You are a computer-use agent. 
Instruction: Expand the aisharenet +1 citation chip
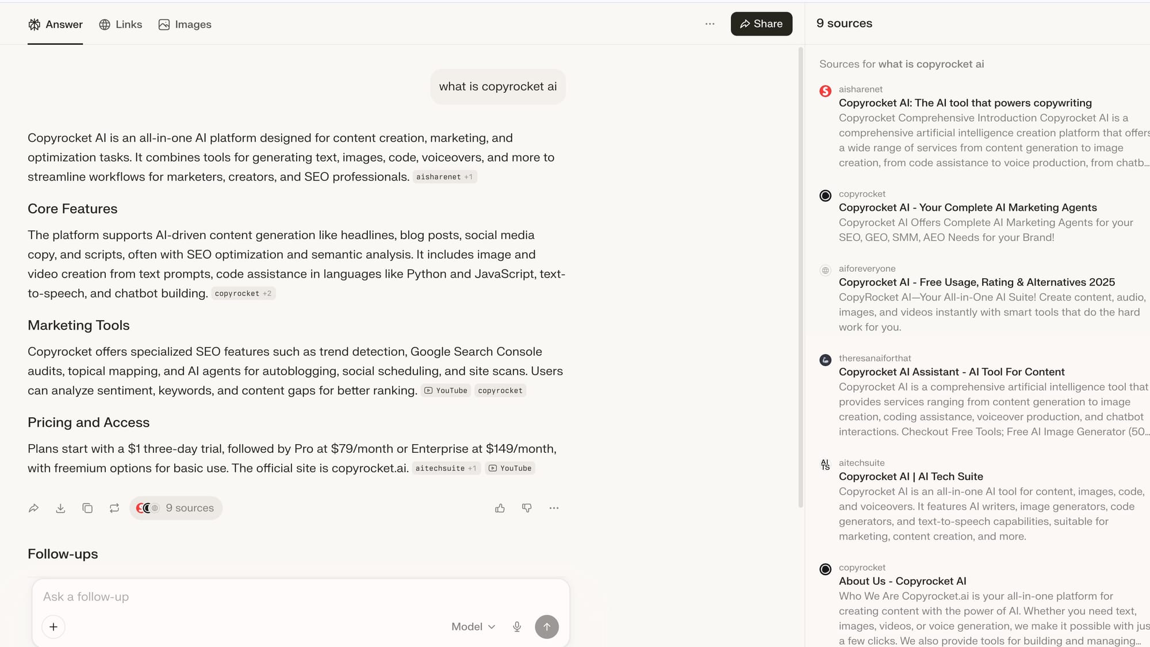(444, 176)
